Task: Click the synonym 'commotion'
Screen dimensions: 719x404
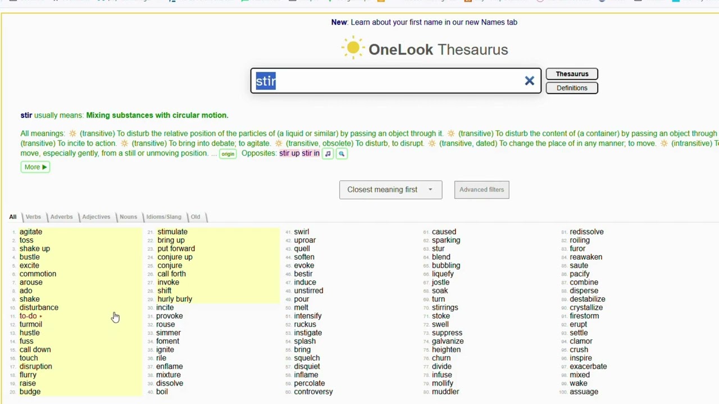Action: [x=38, y=274]
